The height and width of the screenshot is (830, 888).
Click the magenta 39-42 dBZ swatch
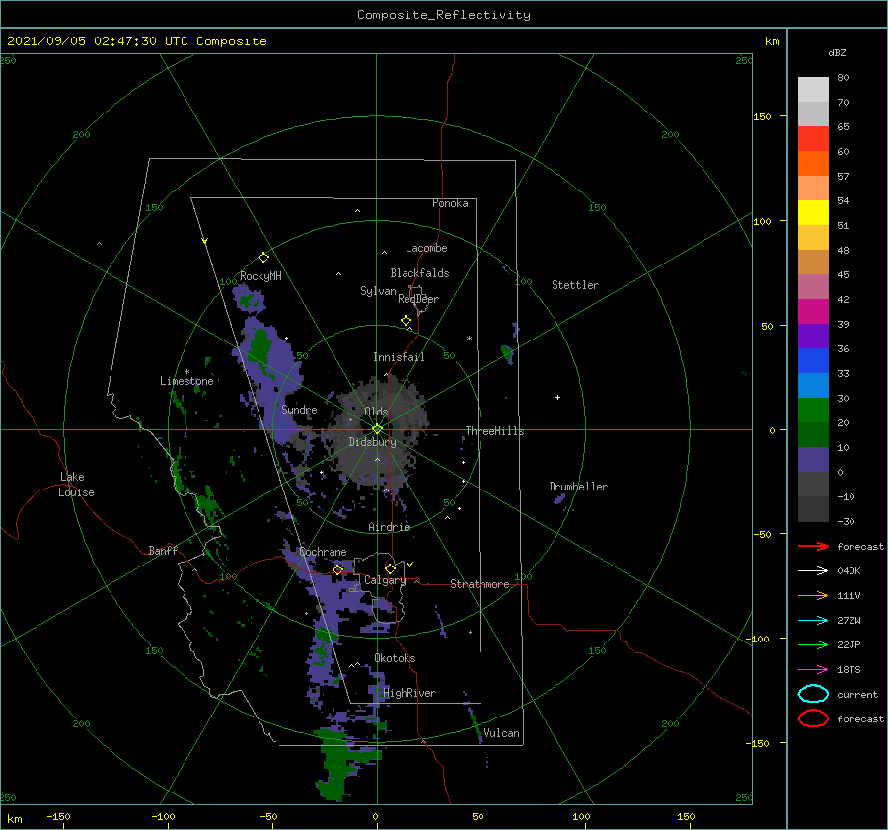coord(813,311)
